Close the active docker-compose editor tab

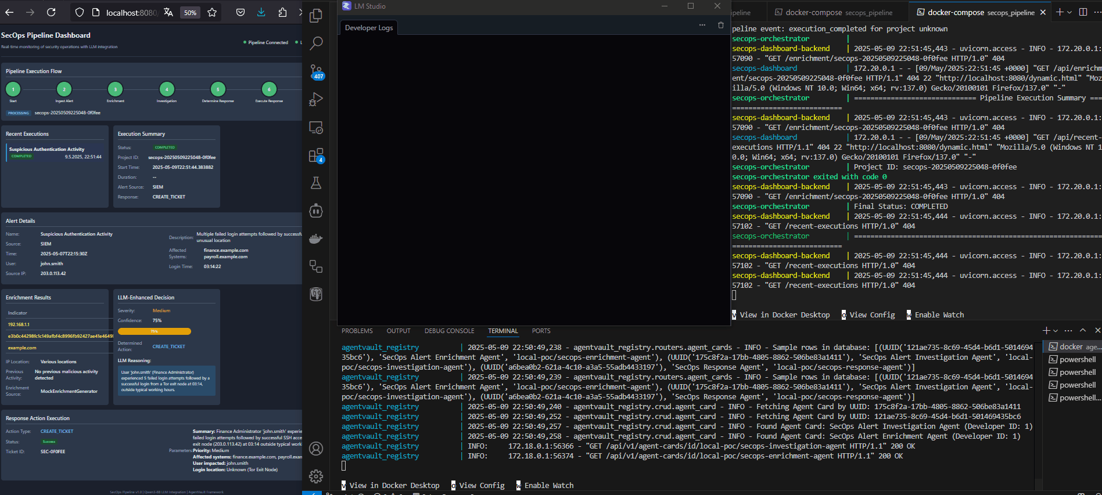[x=1043, y=12]
